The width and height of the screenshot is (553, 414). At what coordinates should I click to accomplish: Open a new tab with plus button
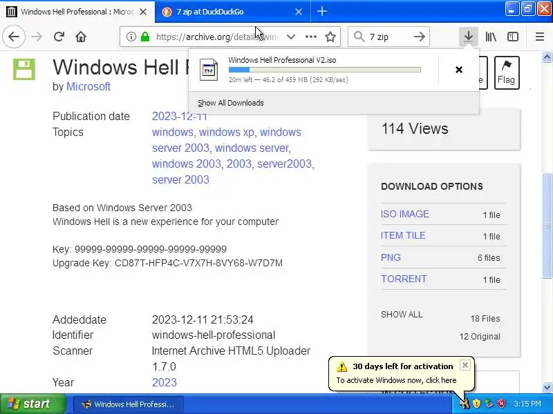point(321,12)
